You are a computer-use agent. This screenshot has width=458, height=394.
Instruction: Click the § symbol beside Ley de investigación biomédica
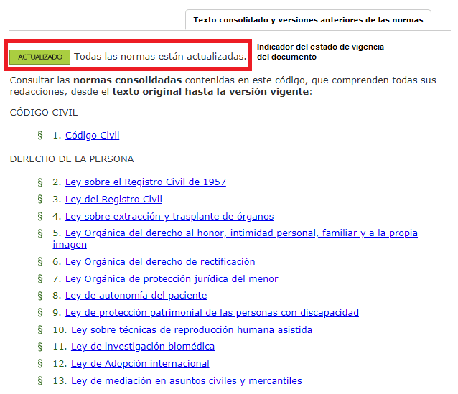40,347
